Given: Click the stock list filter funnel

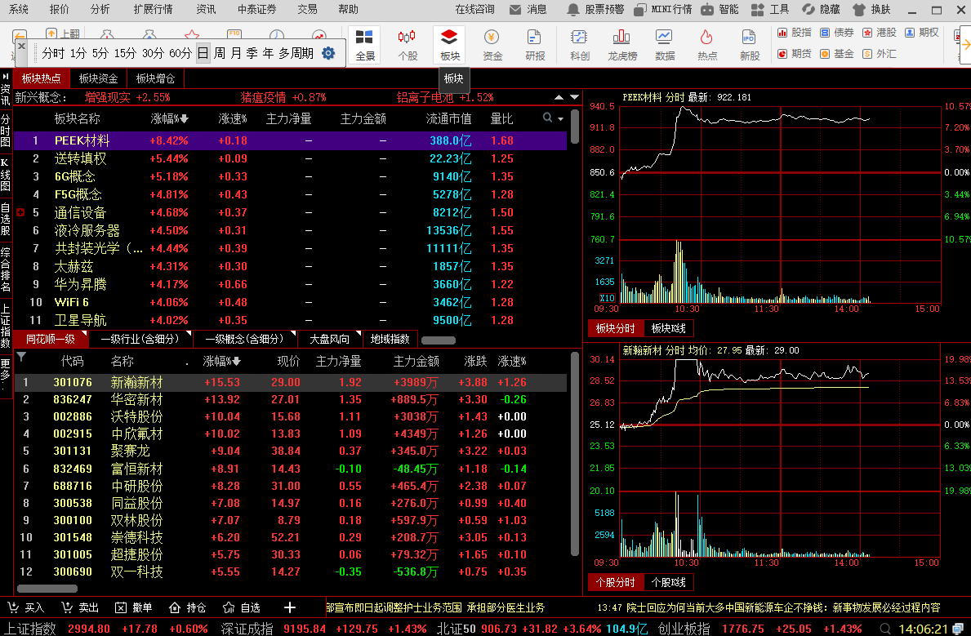Looking at the screenshot, I should pos(22,357).
